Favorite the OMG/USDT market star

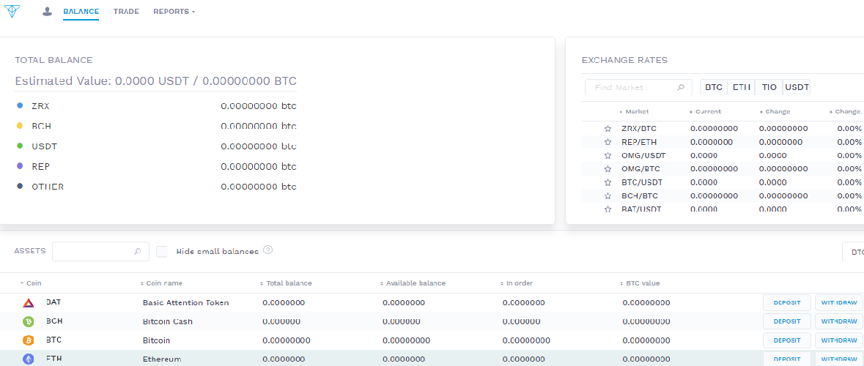(x=608, y=156)
